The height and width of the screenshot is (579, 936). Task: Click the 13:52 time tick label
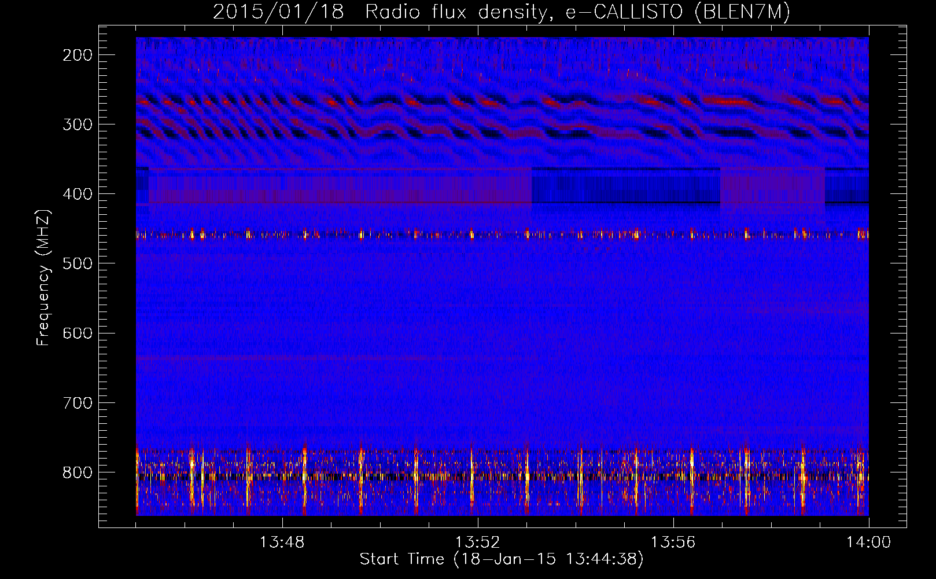click(478, 543)
